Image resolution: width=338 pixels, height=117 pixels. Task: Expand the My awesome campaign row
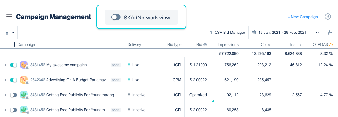(x=5, y=65)
